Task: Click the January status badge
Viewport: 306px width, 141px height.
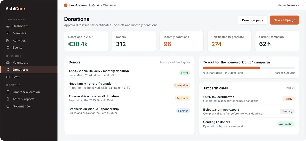Action: coord(287,111)
